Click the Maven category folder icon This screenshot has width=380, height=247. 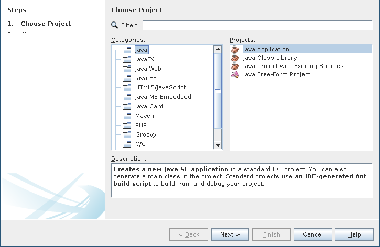click(x=126, y=116)
